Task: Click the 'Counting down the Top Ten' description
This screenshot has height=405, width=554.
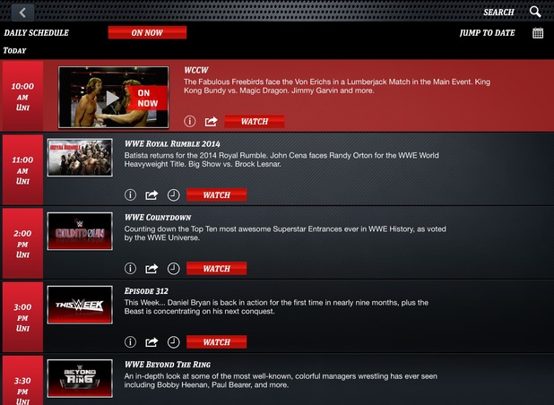Action: point(285,233)
